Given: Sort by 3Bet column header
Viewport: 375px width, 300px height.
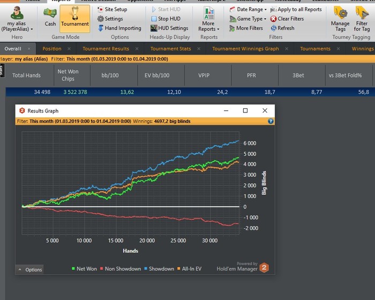Looking at the screenshot, I should pyautogui.click(x=302, y=75).
